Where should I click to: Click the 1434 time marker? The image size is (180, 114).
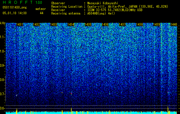71,25
